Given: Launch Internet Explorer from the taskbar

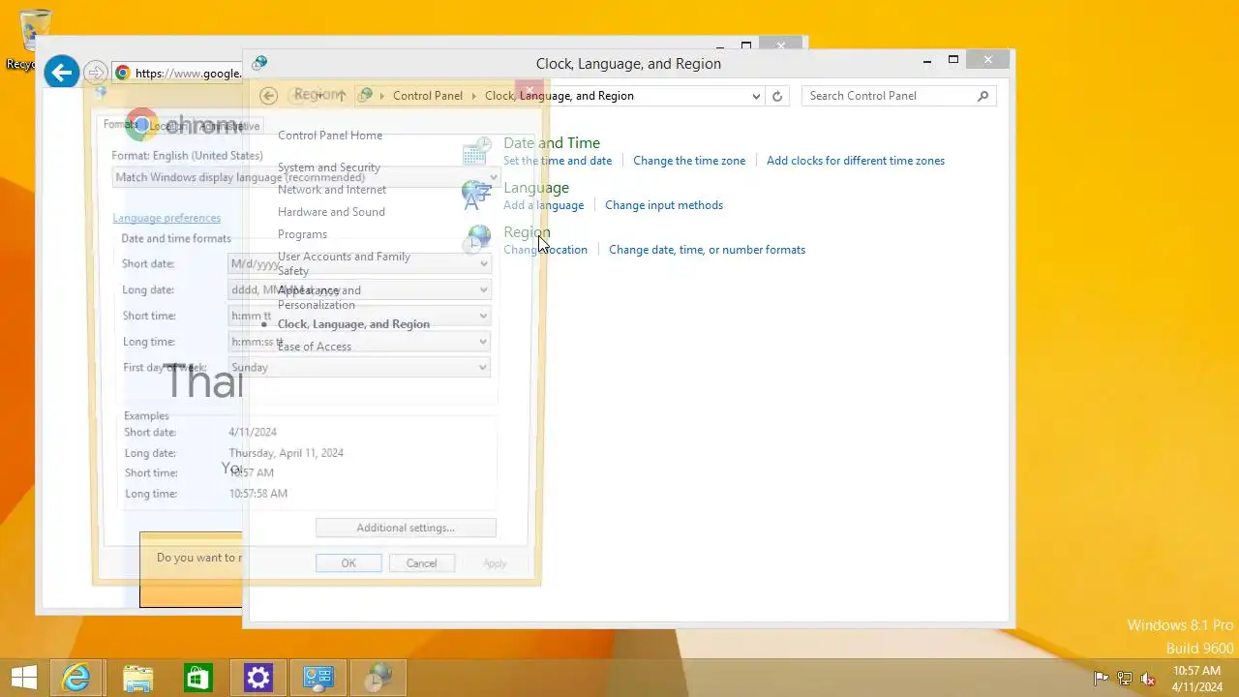Looking at the screenshot, I should (76, 678).
